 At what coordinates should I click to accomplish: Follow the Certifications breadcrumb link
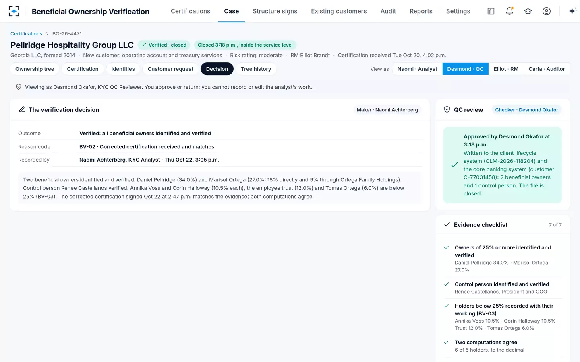(x=26, y=34)
